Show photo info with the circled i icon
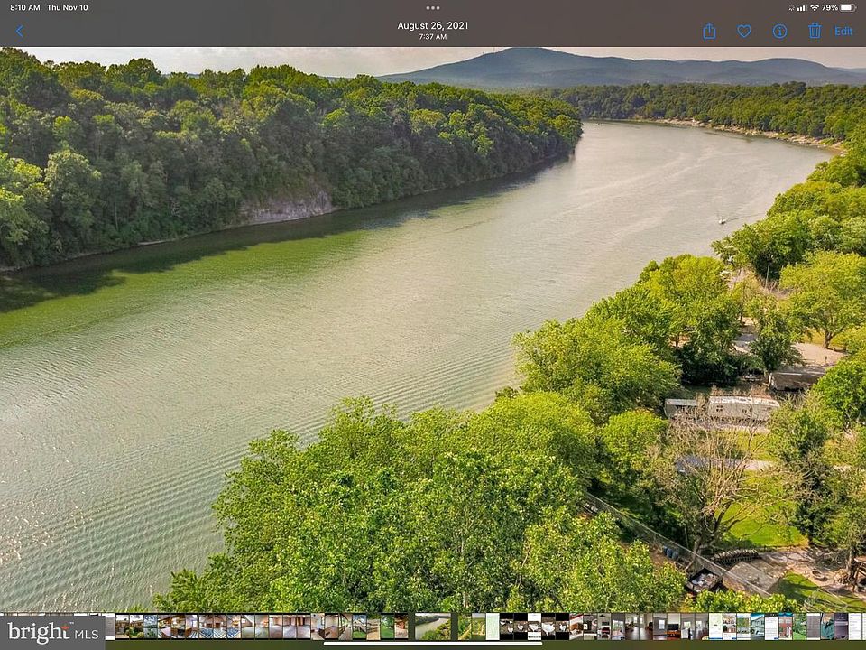Screen dimensions: 866x650 [x=779, y=32]
